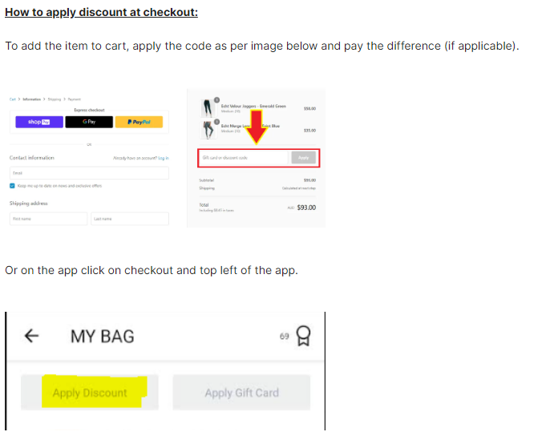Viewport: 550px width, 440px height.
Task: Click the Last name input field
Action: tap(130, 219)
